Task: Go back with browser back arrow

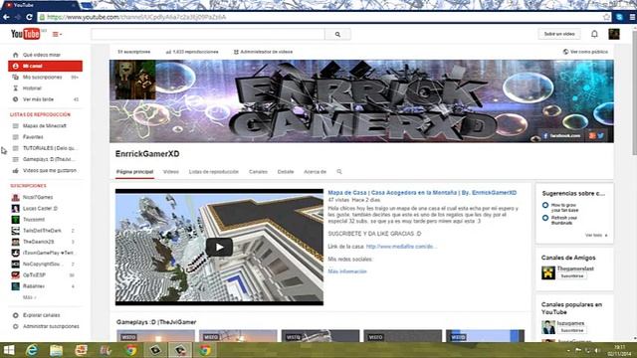Action: (6, 17)
